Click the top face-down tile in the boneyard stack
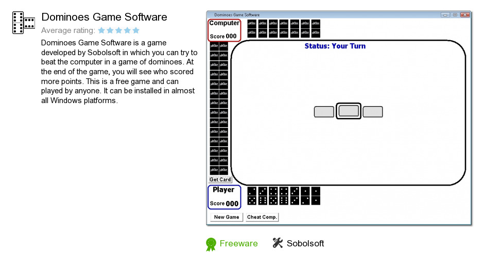The width and height of the screenshot is (484, 267). [219, 46]
